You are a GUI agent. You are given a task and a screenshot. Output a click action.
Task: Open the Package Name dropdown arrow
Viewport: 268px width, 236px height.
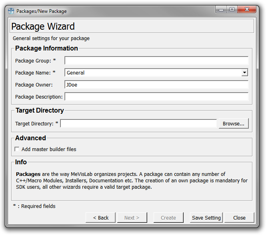tap(244, 73)
